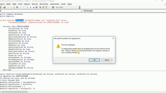Minimize the VBA editor window
This screenshot has height=93, width=166.
156,1
